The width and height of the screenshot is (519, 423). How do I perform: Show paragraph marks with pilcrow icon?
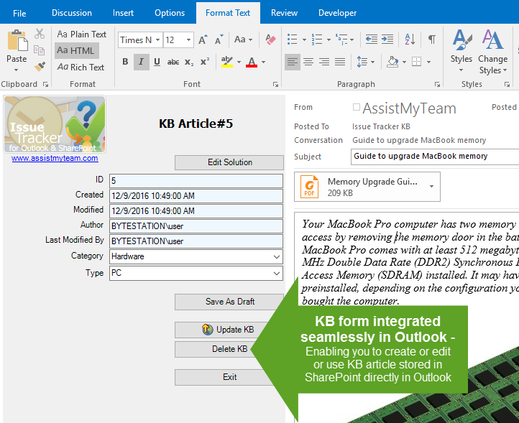pos(431,39)
